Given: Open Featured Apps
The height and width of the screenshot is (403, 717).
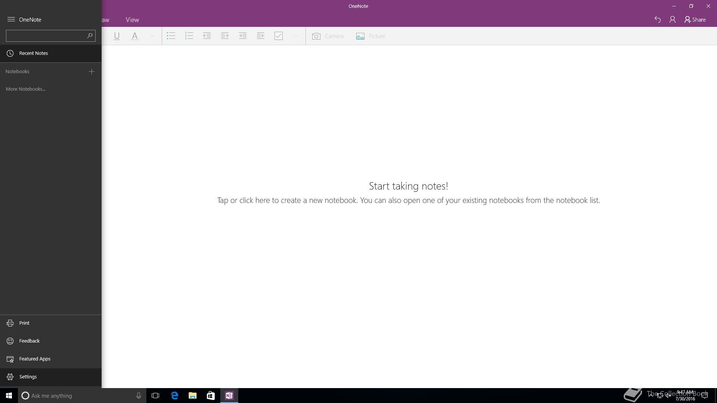Looking at the screenshot, I should pyautogui.click(x=51, y=359).
